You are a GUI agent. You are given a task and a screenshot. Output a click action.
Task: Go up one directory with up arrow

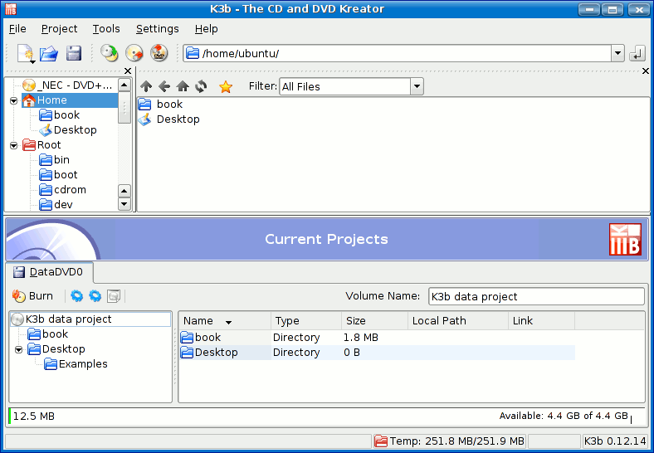click(146, 86)
